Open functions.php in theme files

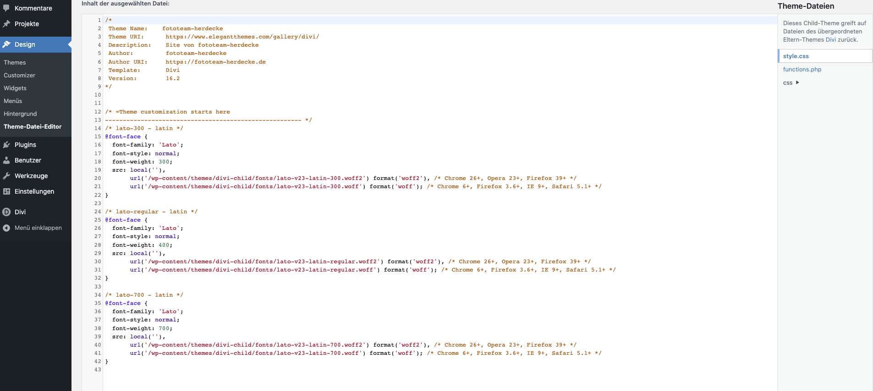[802, 69]
